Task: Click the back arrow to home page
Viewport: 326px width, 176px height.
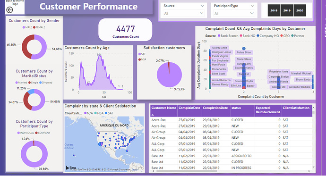Action: coord(9,10)
